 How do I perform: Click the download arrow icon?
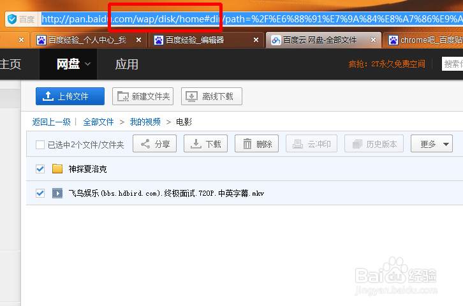(196, 144)
